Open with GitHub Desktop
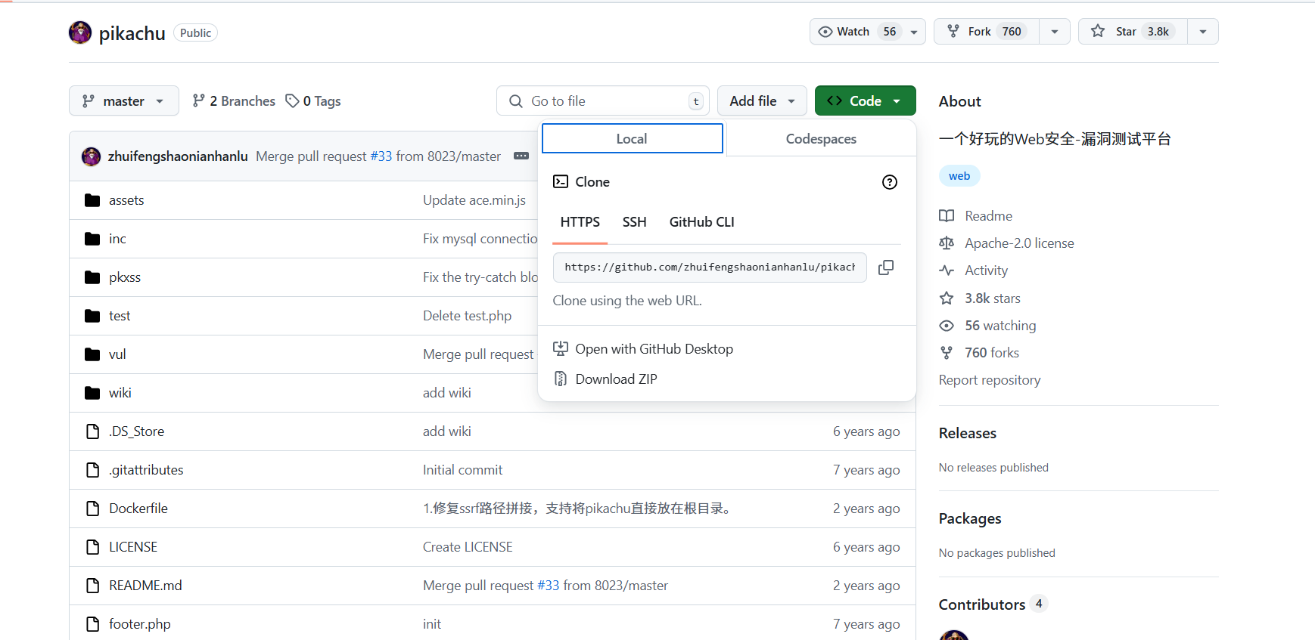 653,349
